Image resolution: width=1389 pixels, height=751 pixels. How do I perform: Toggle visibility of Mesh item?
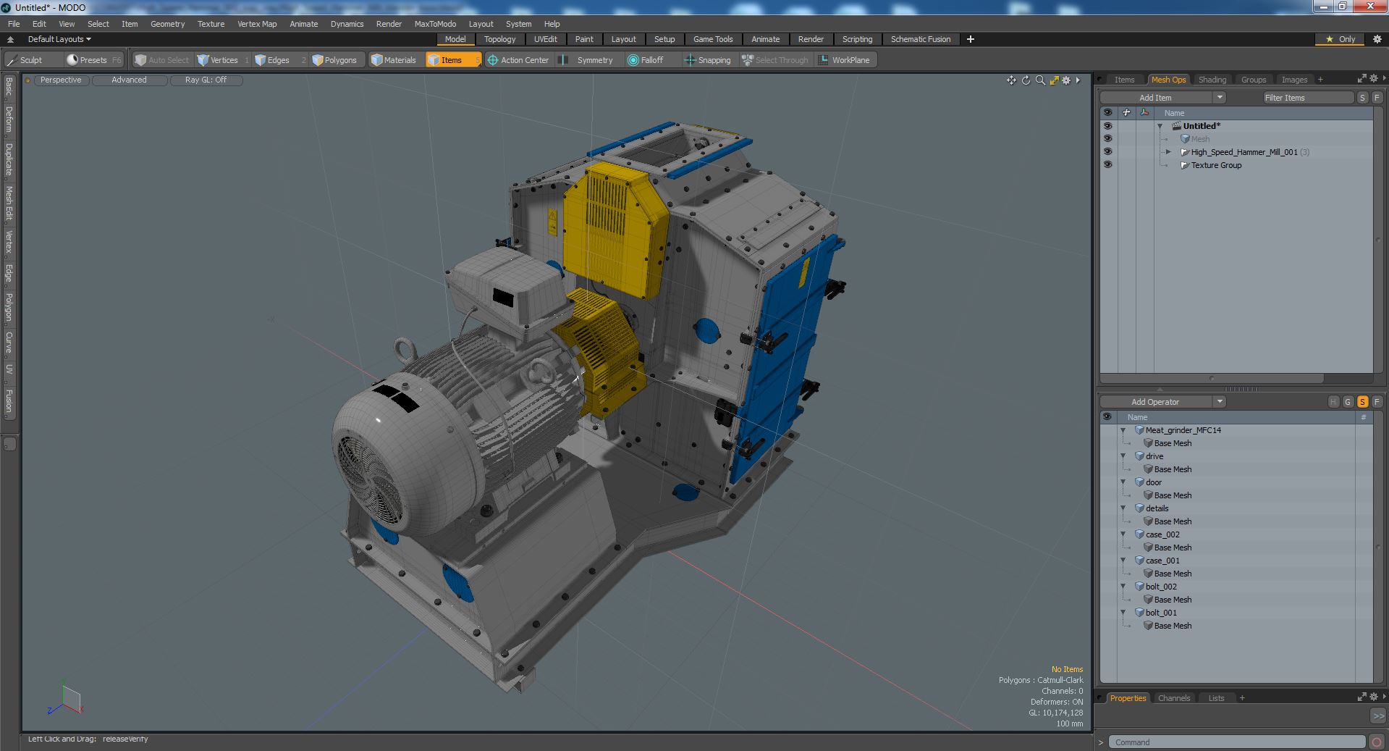coord(1107,139)
